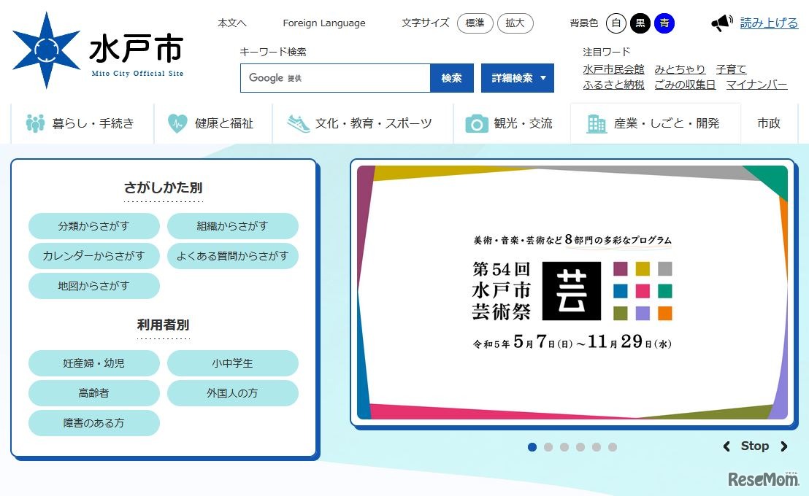Advance carousel with the right arrow
The image size is (809, 496).
click(x=785, y=446)
